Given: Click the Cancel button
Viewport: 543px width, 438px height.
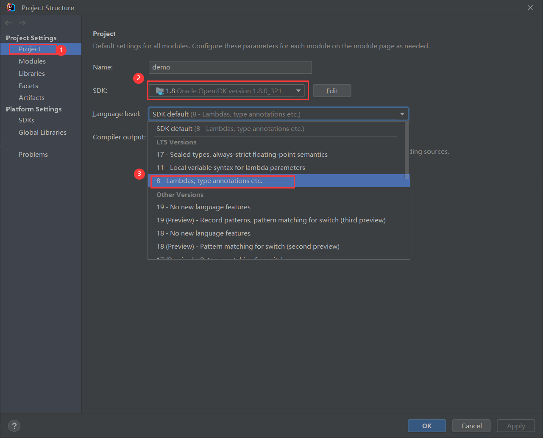Looking at the screenshot, I should [471, 426].
